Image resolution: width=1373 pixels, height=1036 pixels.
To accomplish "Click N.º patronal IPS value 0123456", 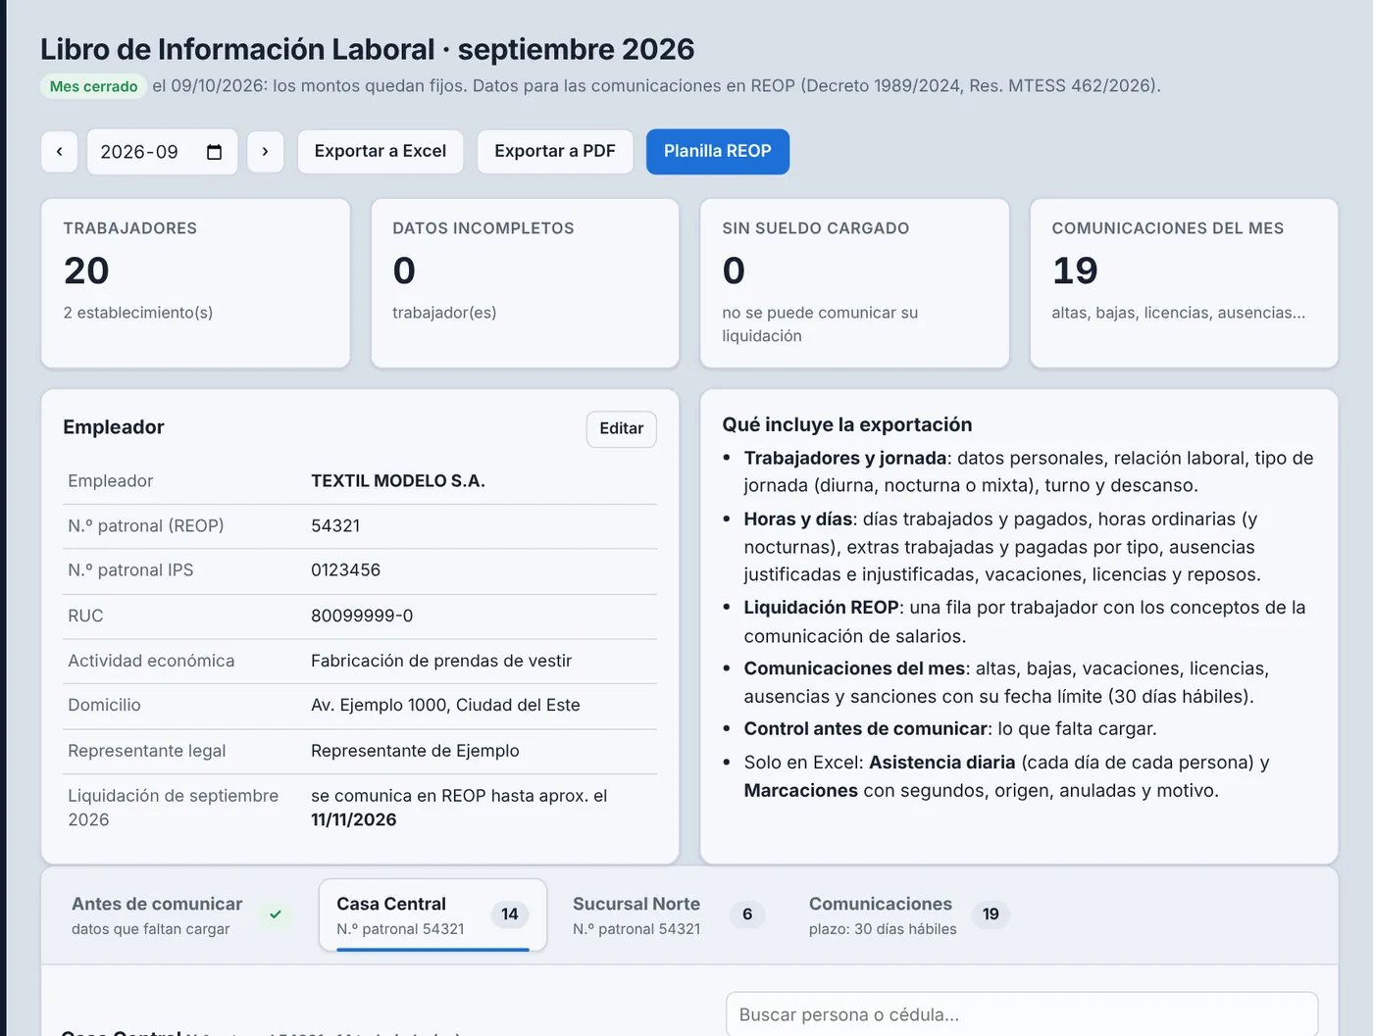I will tap(345, 570).
